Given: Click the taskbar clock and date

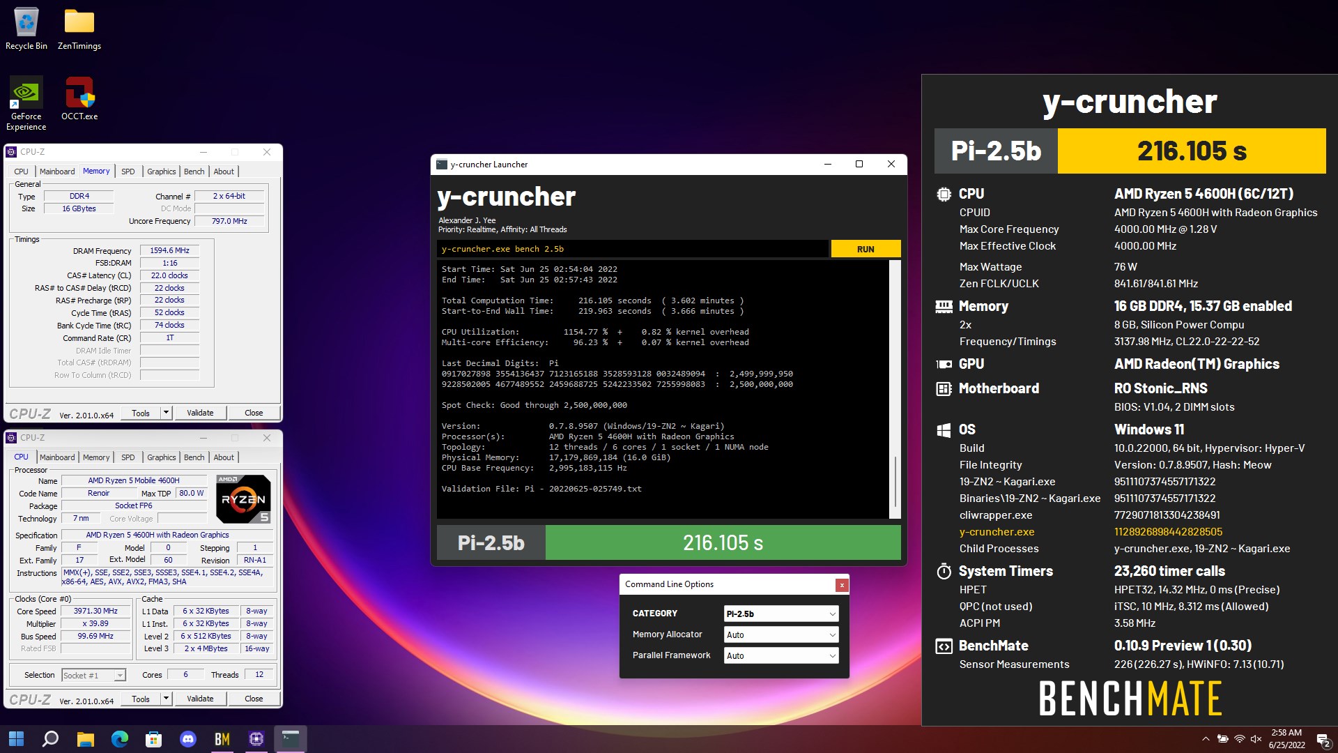Looking at the screenshot, I should point(1286,739).
